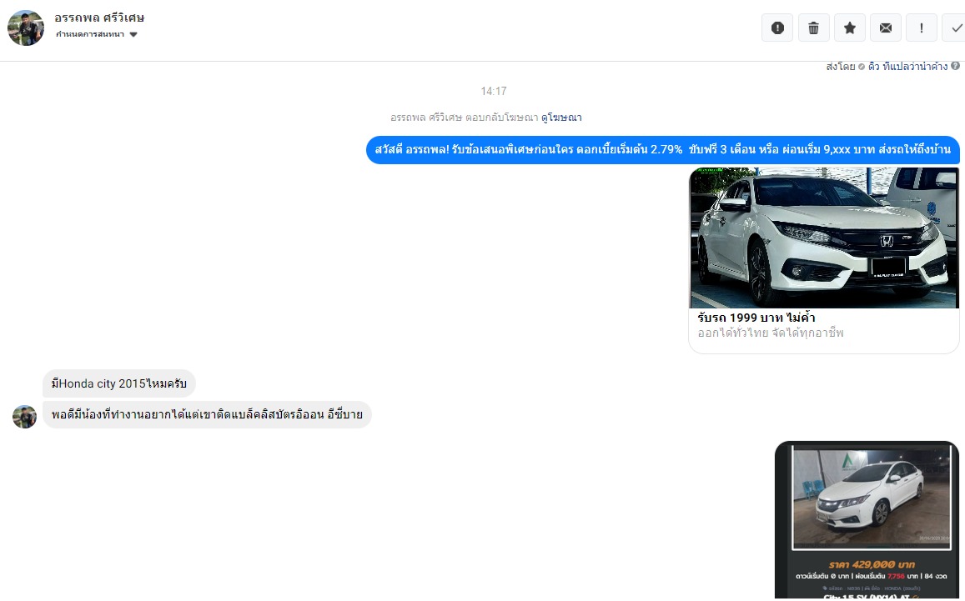Click the help question mark icon near ส่งโดย
This screenshot has width=965, height=601.
955,66
